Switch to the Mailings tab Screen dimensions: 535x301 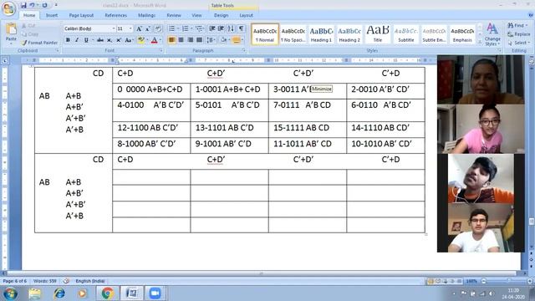[x=147, y=15]
